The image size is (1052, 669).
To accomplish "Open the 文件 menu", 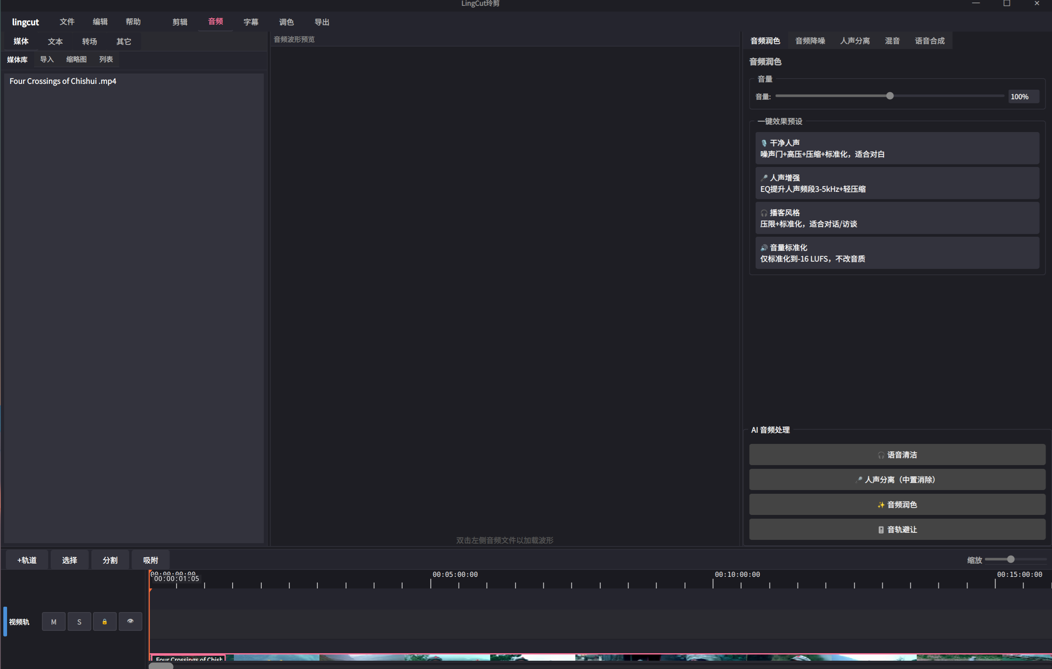I will 67,22.
